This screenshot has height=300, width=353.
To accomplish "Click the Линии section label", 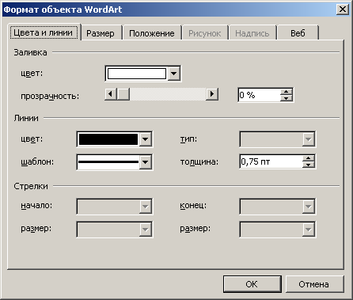I will (x=26, y=118).
